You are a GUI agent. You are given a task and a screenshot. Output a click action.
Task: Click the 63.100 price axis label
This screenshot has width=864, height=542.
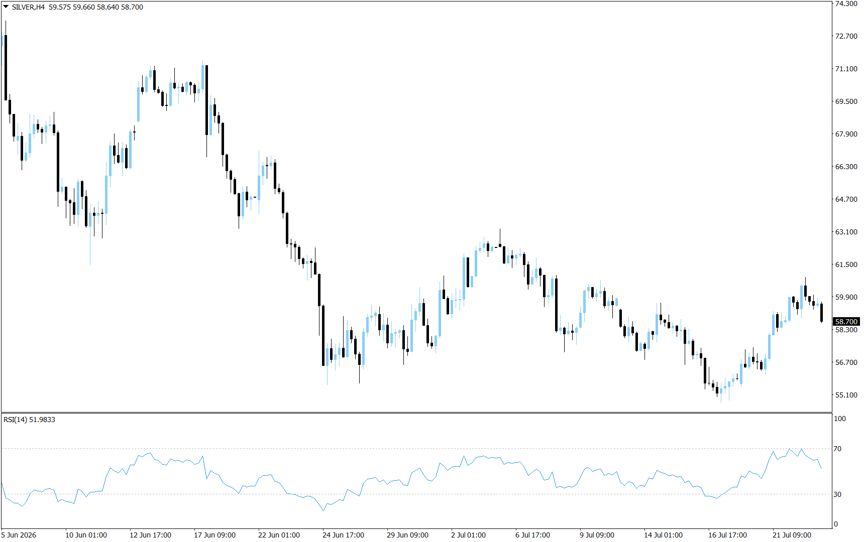pyautogui.click(x=846, y=232)
